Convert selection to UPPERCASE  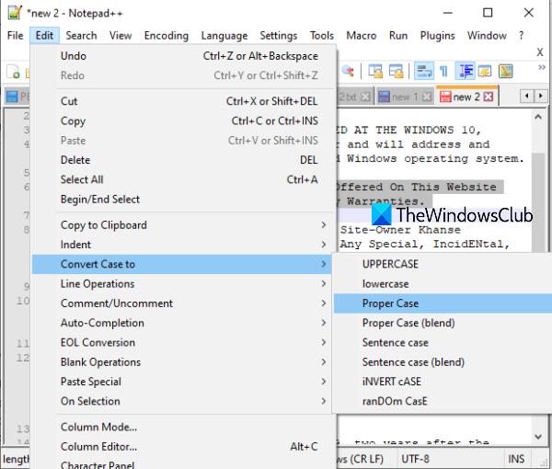(443, 264)
